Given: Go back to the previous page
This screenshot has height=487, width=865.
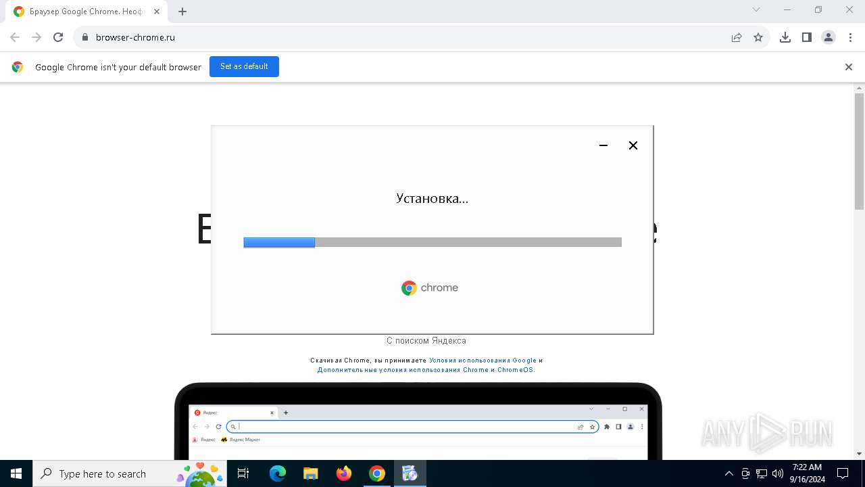Looking at the screenshot, I should tap(15, 37).
